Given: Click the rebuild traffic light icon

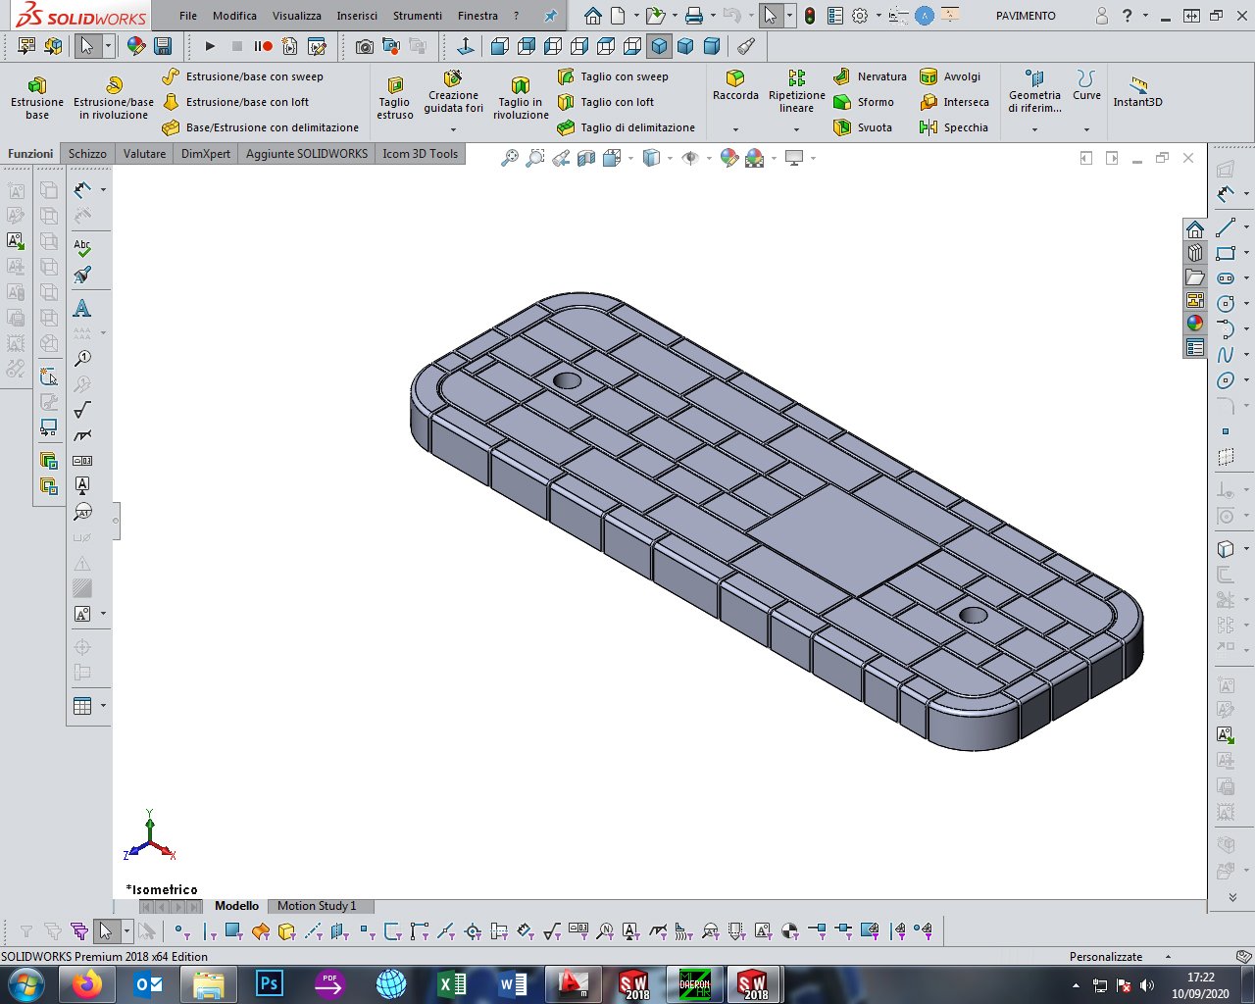Looking at the screenshot, I should [x=810, y=16].
